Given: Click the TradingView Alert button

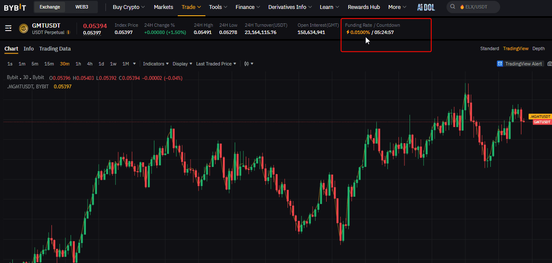Looking at the screenshot, I should pos(520,64).
